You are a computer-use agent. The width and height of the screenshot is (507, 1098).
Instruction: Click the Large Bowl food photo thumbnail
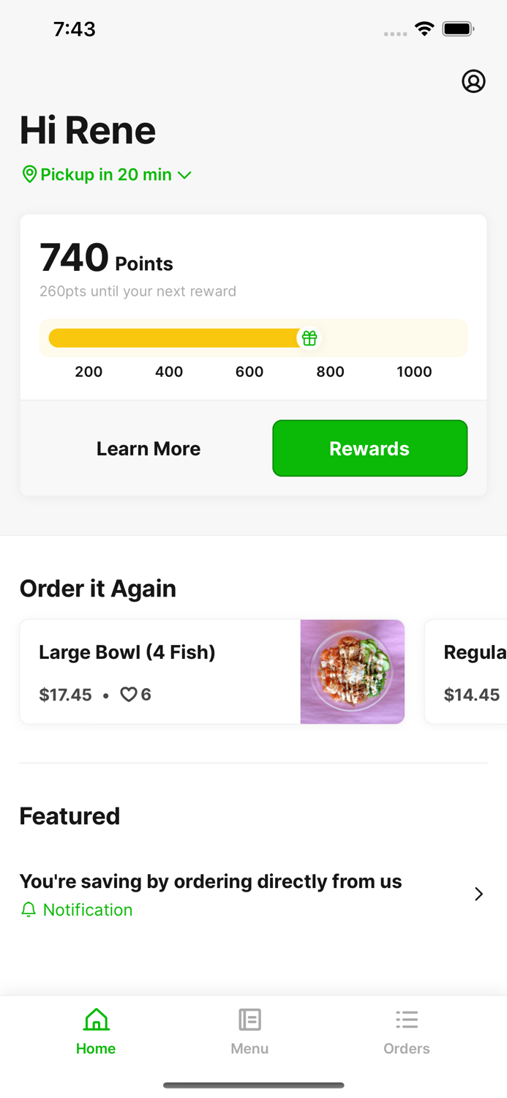click(x=352, y=671)
